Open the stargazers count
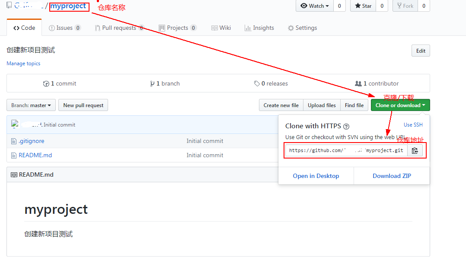Image resolution: width=466 pixels, height=257 pixels. tap(382, 6)
